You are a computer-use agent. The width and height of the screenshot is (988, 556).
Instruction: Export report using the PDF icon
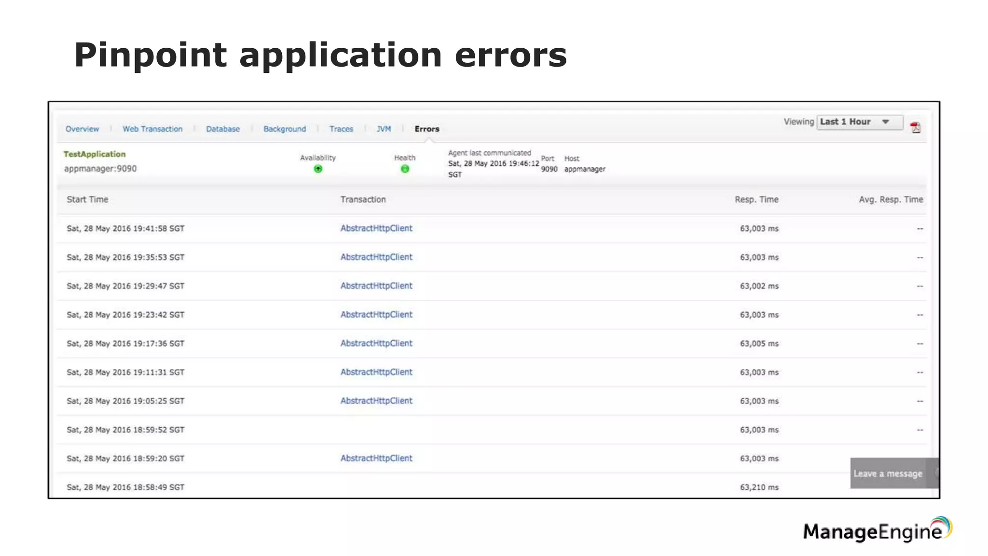coord(915,127)
